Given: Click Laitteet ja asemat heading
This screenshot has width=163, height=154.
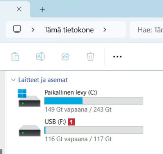Looking at the screenshot, I should point(43,80).
